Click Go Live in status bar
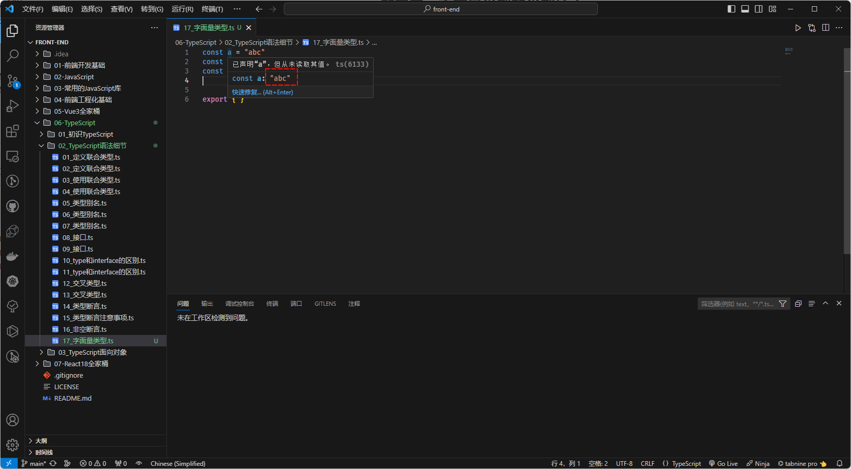The width and height of the screenshot is (851, 469). (x=723, y=463)
